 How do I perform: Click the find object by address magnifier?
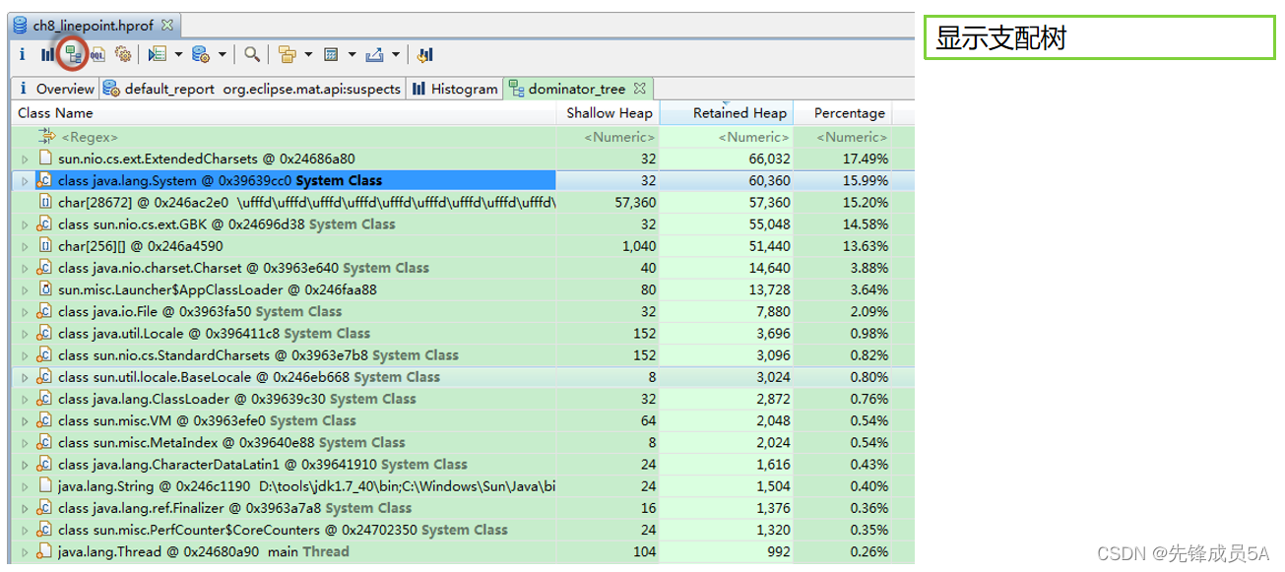click(x=253, y=55)
